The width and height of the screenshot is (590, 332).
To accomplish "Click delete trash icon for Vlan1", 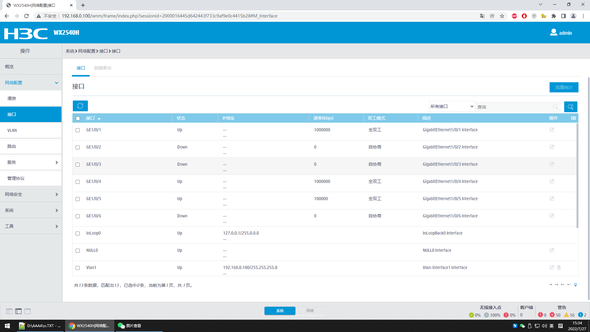I will coord(559,267).
